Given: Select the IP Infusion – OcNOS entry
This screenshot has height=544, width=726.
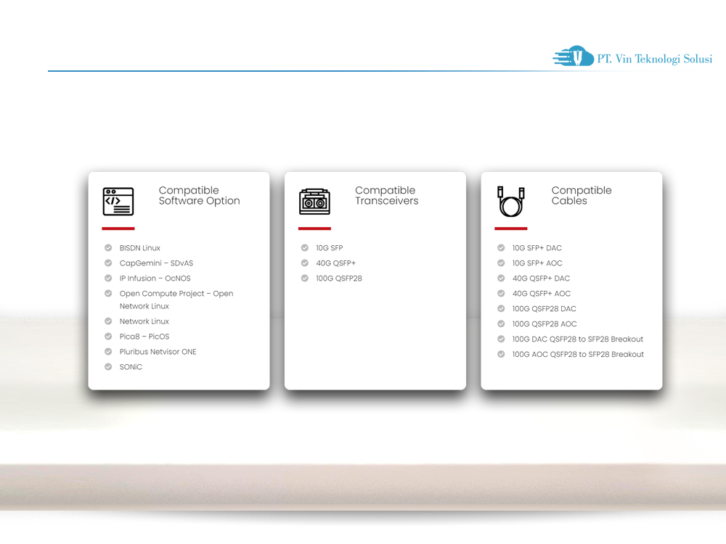Looking at the screenshot, I should 155,279.
